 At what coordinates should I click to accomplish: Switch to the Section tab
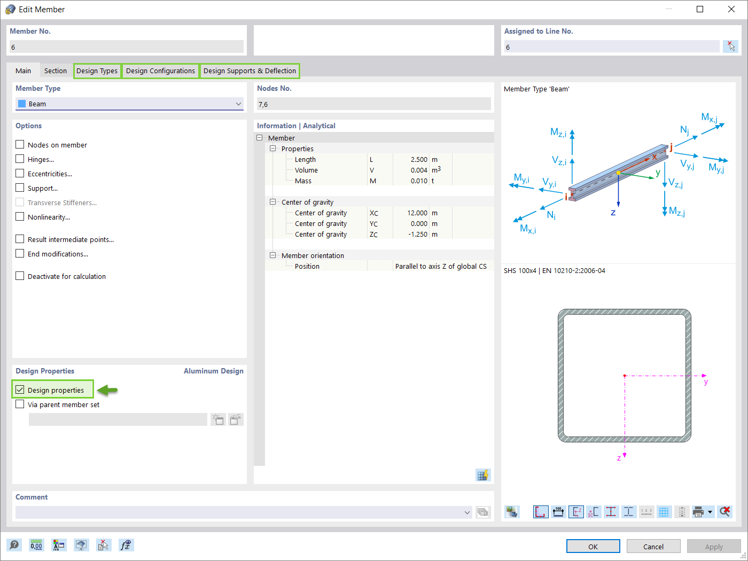pos(55,71)
